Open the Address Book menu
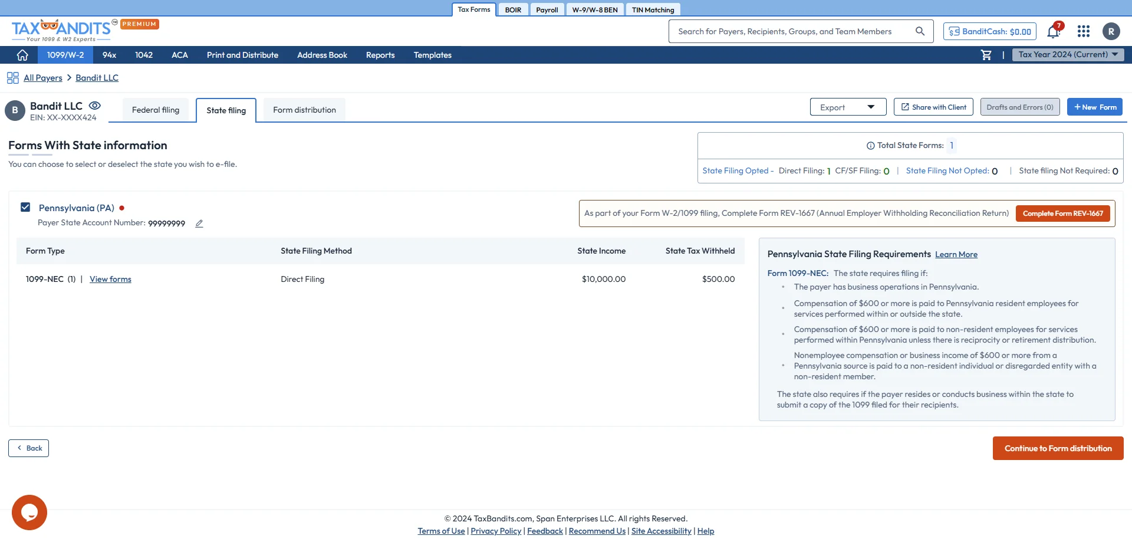Image resolution: width=1132 pixels, height=542 pixels. coord(322,55)
